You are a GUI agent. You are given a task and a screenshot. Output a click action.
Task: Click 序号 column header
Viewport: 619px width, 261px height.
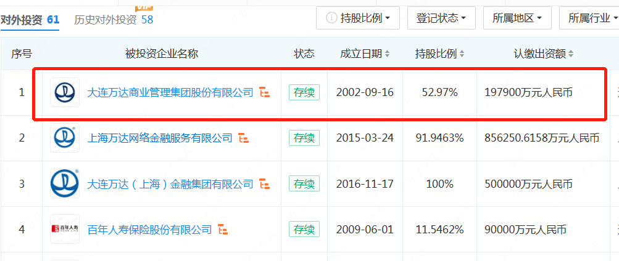(22, 54)
